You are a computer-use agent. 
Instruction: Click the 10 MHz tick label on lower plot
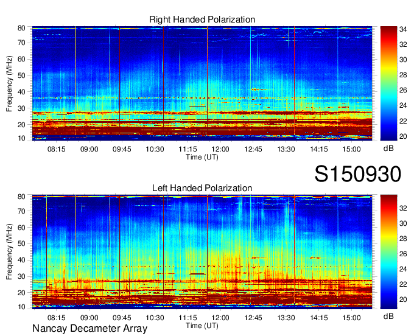coord(21,307)
